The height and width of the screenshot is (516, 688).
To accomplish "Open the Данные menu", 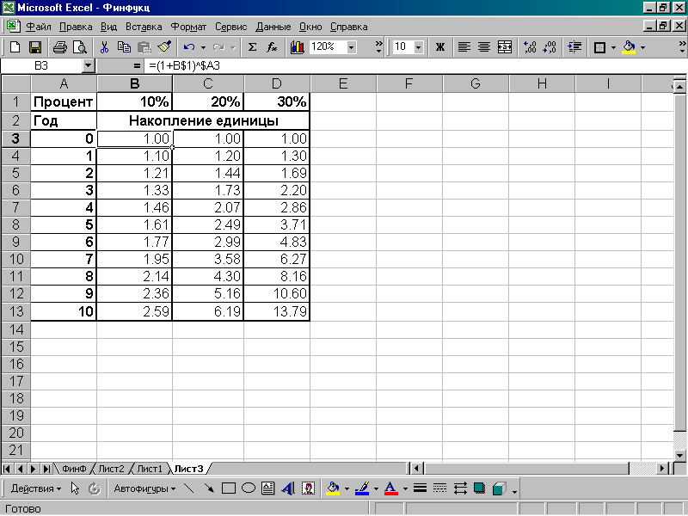I will [x=273, y=27].
